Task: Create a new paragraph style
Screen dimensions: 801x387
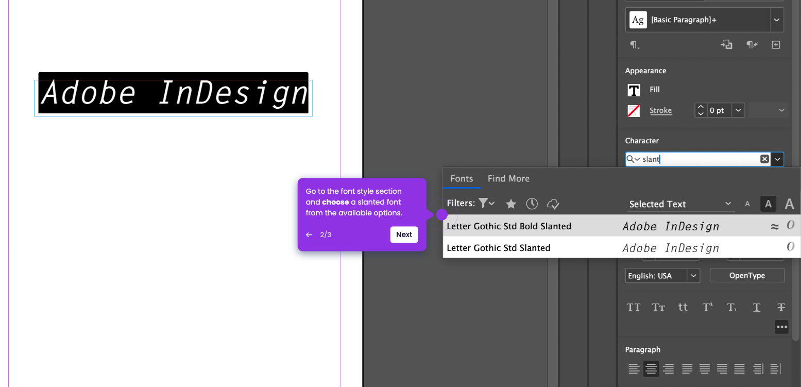Action: 776,45
